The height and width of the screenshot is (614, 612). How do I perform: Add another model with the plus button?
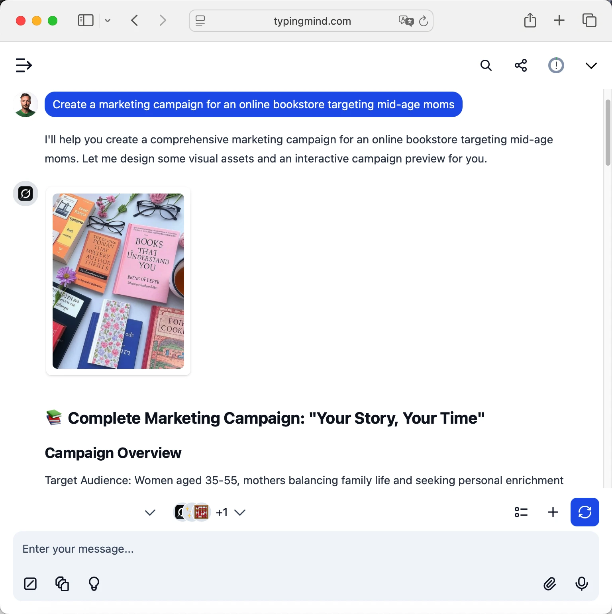[553, 512]
